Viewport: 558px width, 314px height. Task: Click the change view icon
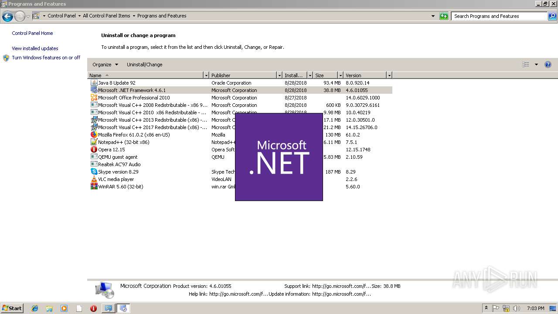click(x=525, y=65)
